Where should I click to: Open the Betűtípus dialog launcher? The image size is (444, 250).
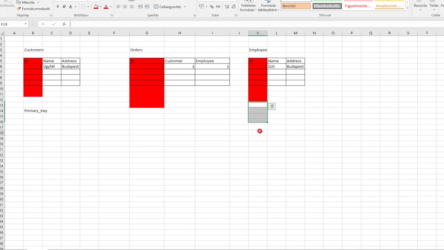tap(112, 16)
